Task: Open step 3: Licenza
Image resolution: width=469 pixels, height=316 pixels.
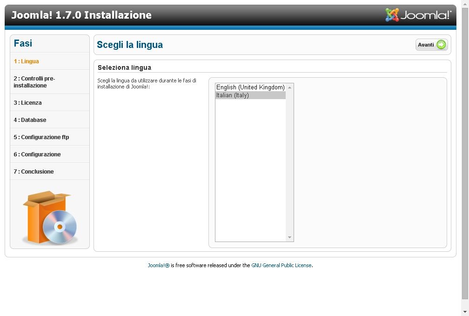Action: tap(27, 103)
